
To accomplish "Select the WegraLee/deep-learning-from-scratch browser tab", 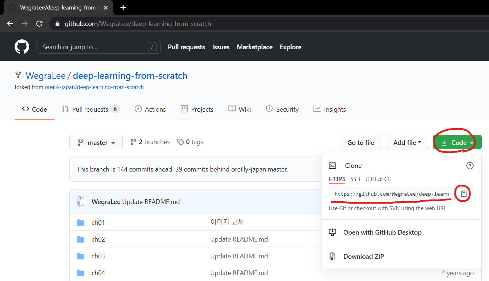I will pos(59,8).
